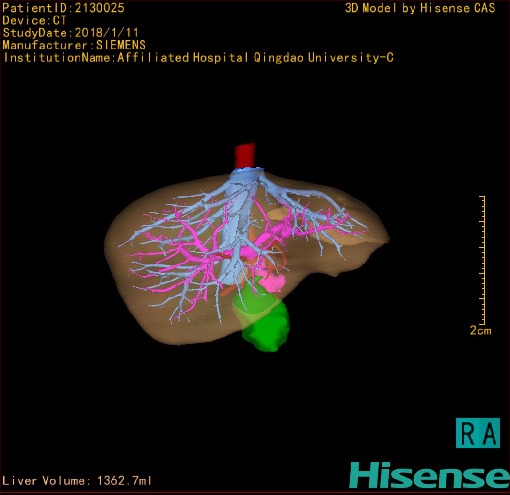Image resolution: width=510 pixels, height=495 pixels.
Task: Click the red vessel stub above the liver
Action: pyautogui.click(x=244, y=155)
